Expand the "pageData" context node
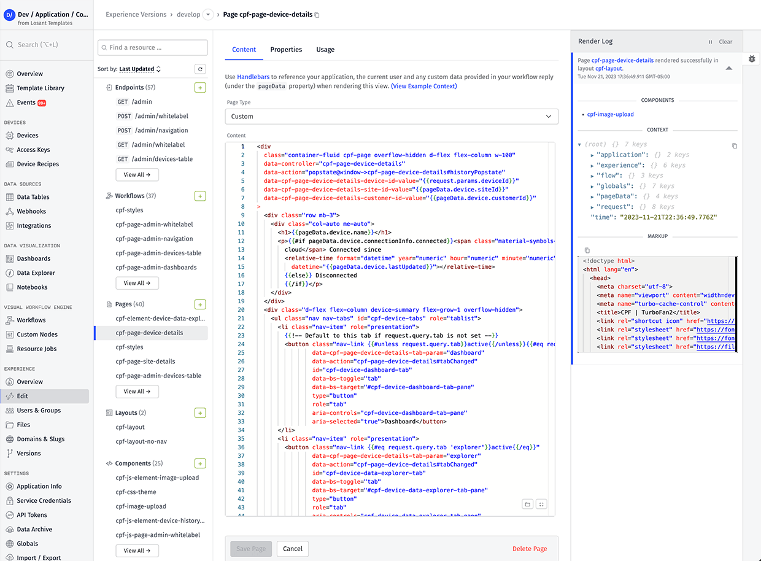The height and width of the screenshot is (561, 761). pyautogui.click(x=592, y=196)
